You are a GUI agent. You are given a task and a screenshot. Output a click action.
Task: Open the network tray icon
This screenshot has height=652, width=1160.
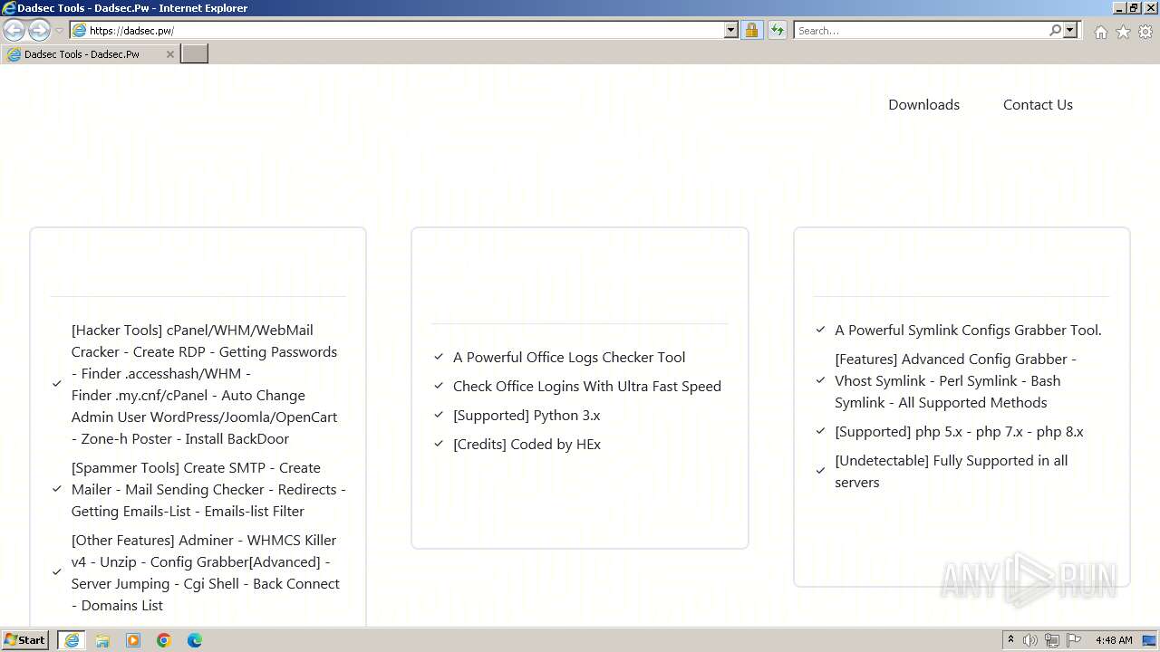(1052, 640)
